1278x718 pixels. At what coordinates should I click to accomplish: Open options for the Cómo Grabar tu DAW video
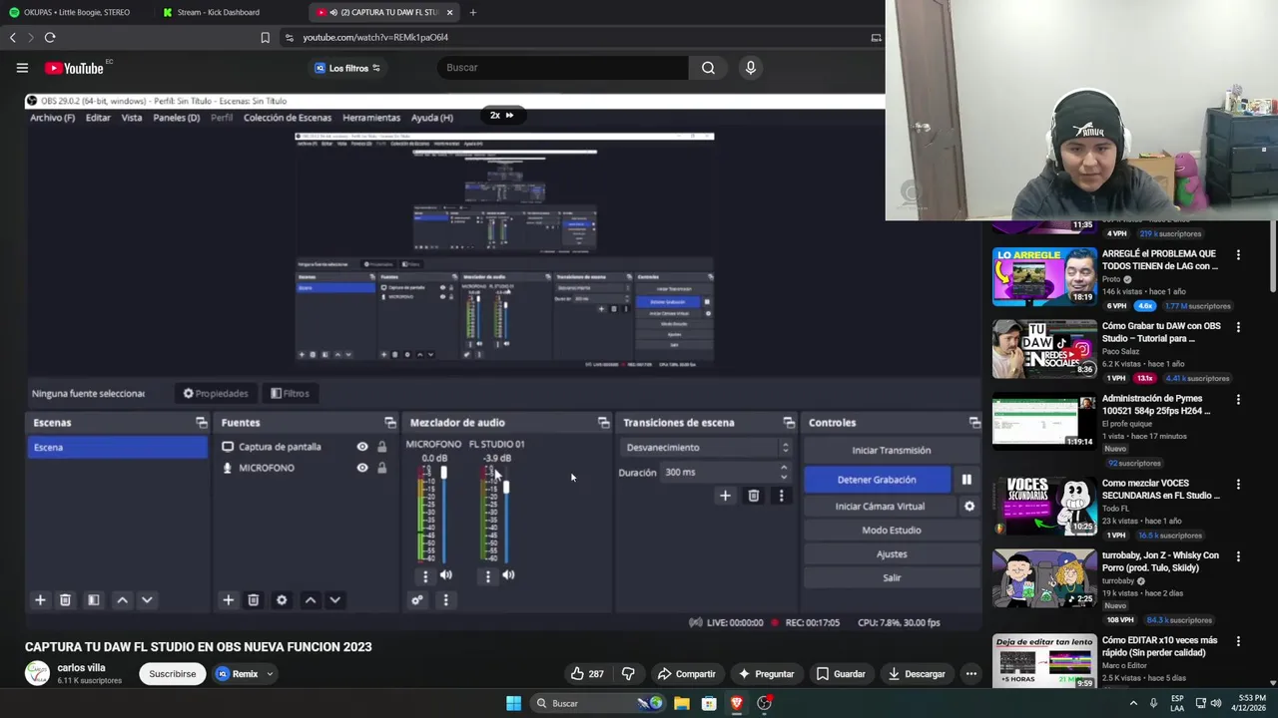click(x=1238, y=327)
